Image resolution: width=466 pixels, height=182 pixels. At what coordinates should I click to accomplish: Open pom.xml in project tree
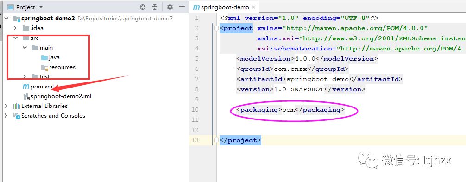(x=42, y=87)
